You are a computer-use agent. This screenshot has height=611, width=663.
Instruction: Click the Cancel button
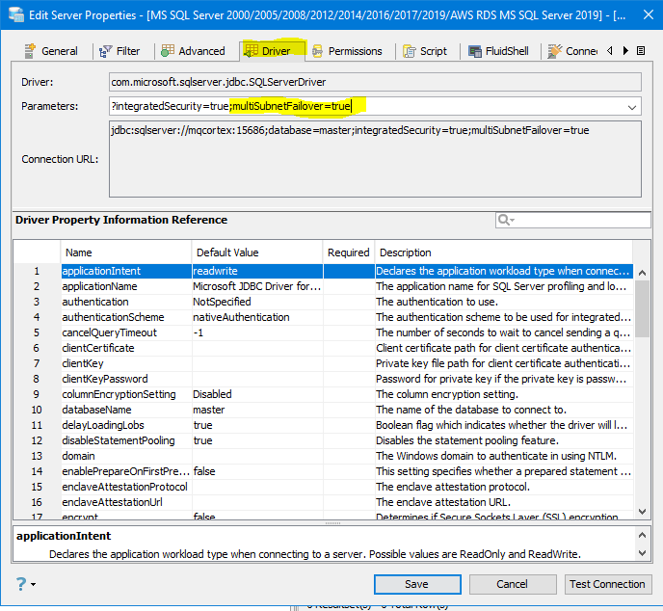point(512,584)
